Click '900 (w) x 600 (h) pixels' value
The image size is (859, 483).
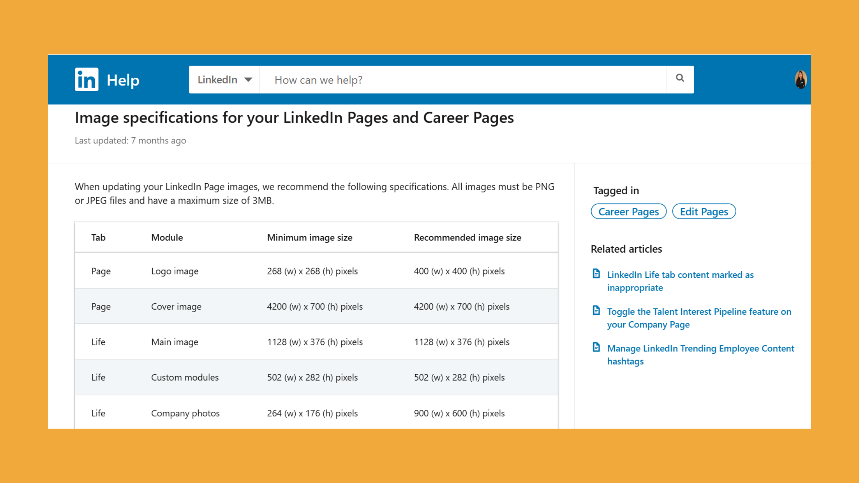pyautogui.click(x=459, y=413)
